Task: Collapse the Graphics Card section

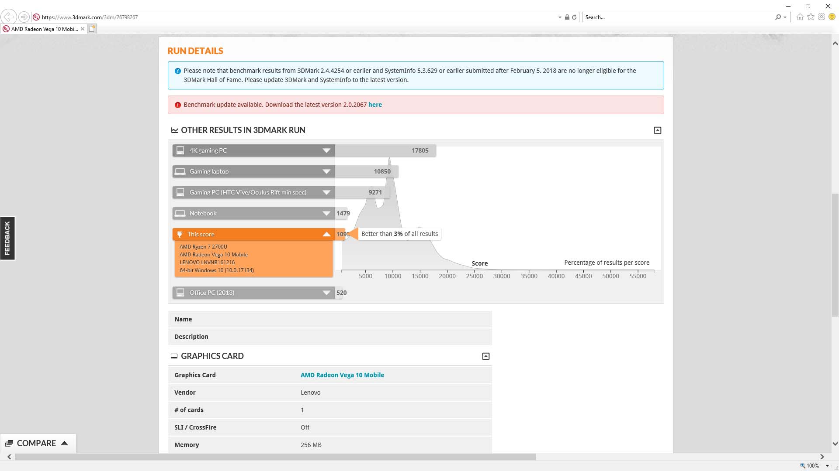Action: pyautogui.click(x=485, y=356)
